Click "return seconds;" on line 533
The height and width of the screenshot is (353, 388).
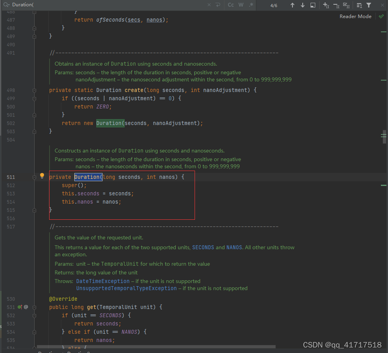click(98, 324)
